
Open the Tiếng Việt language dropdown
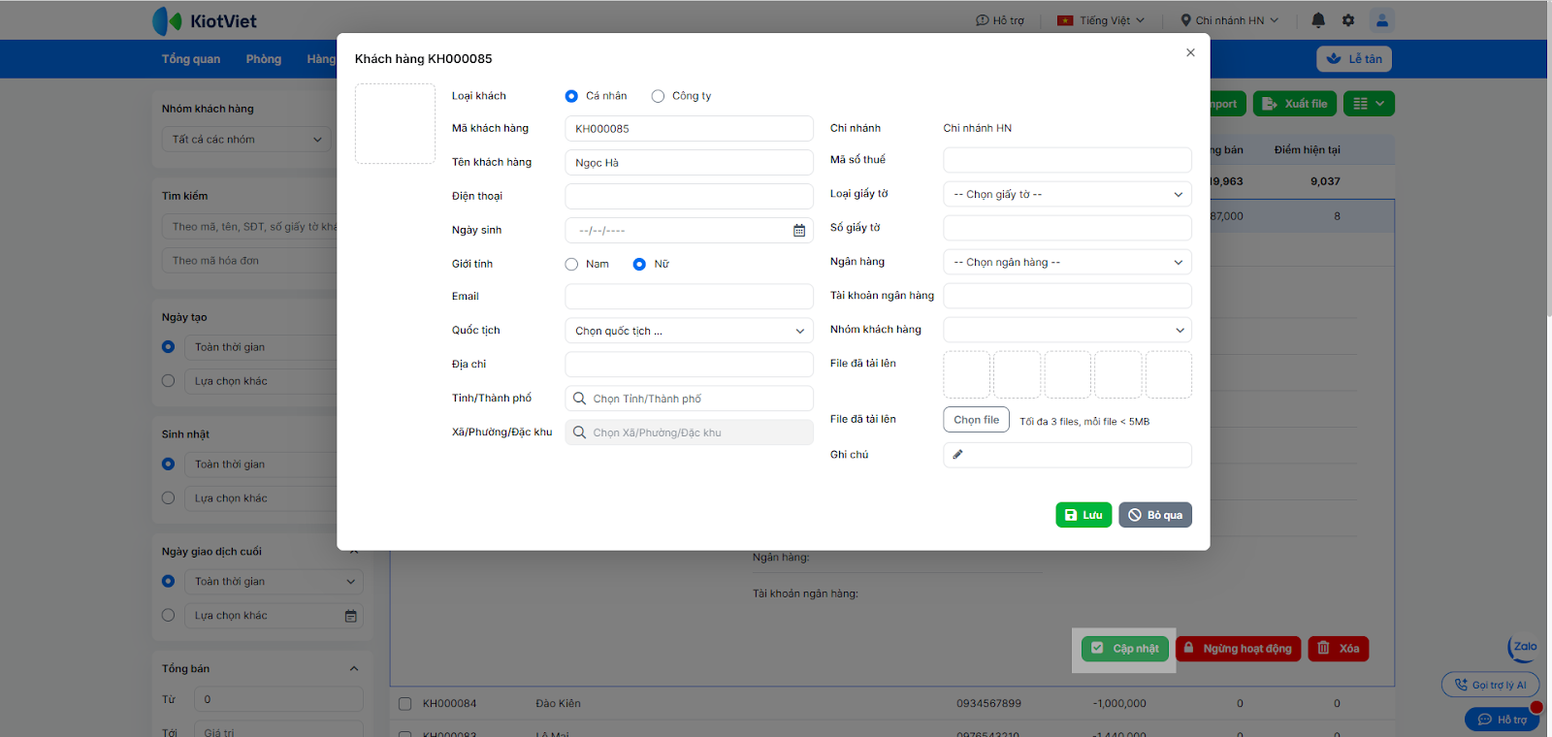click(x=1101, y=20)
